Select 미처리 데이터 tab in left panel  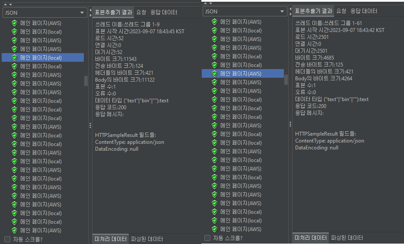coord(111,239)
